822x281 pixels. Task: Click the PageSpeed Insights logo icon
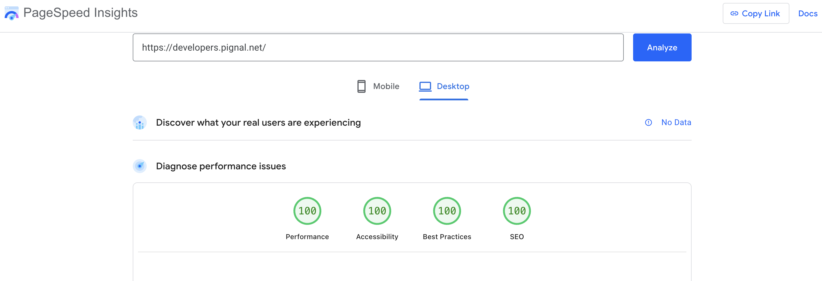11,13
